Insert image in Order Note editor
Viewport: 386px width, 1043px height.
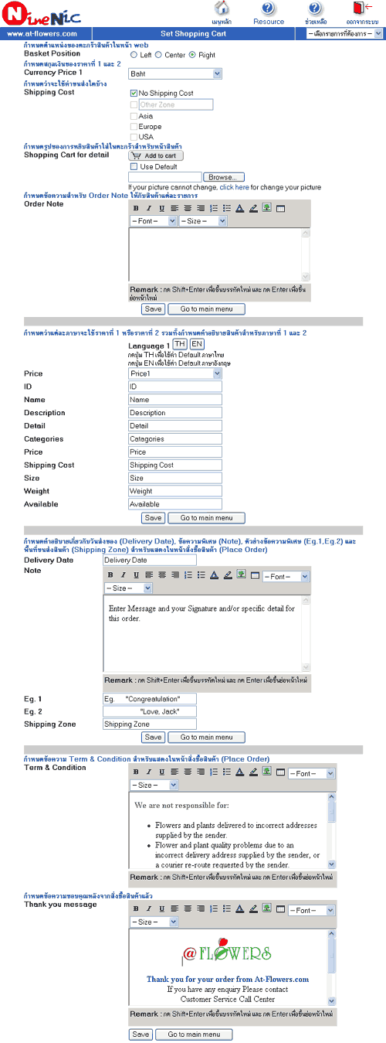[267, 208]
